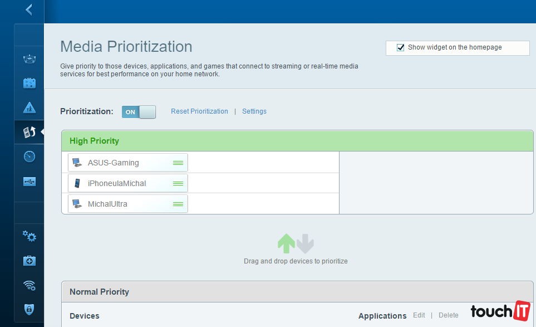Select the Media Prioritization sidebar icon
The width and height of the screenshot is (536, 327).
tap(29, 132)
